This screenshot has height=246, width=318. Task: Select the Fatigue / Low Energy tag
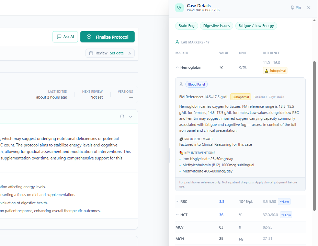click(x=256, y=26)
